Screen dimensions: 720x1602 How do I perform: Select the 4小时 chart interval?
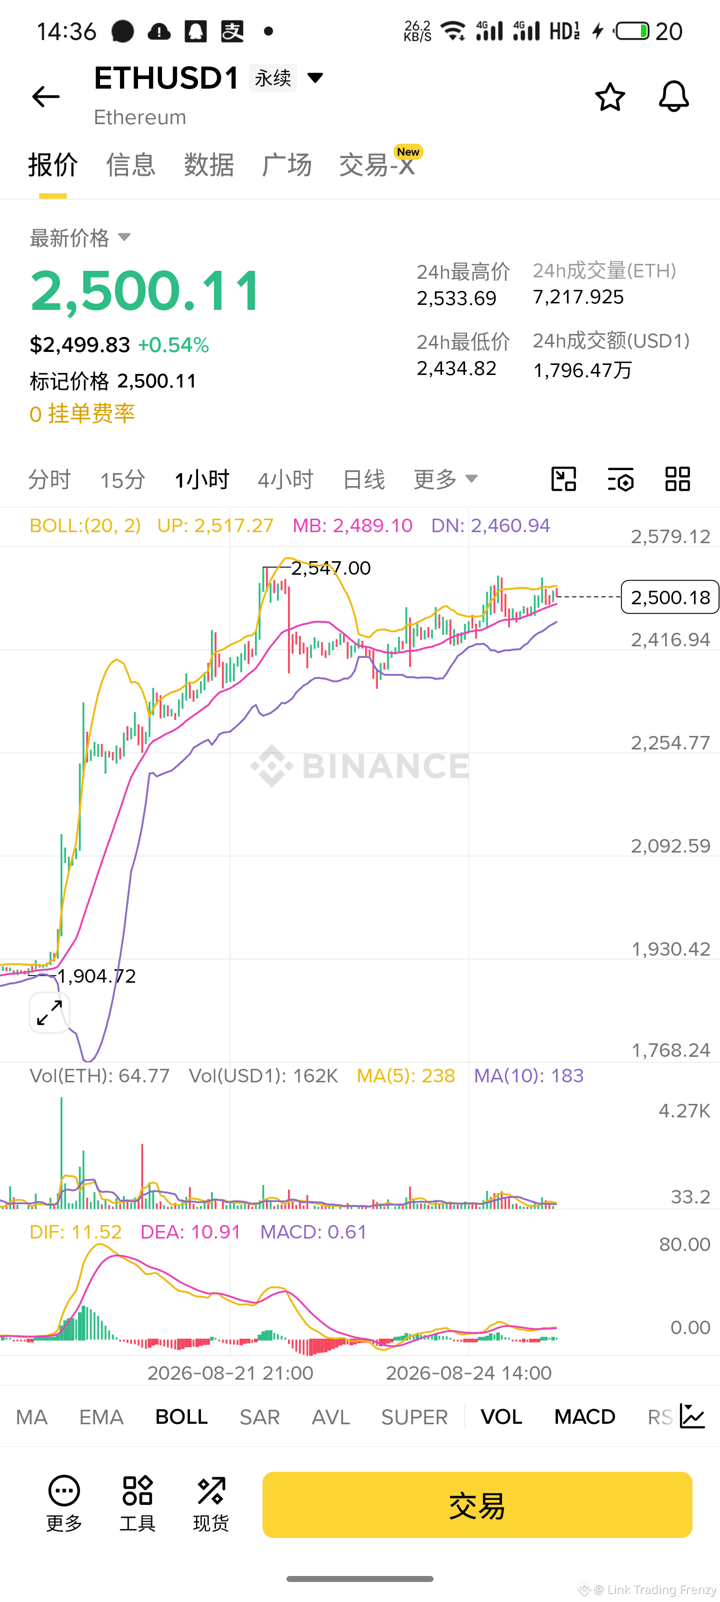[x=286, y=480]
